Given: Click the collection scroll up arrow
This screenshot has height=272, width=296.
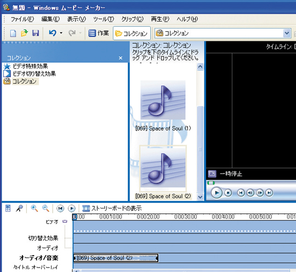Looking at the screenshot, I should [x=200, y=67].
